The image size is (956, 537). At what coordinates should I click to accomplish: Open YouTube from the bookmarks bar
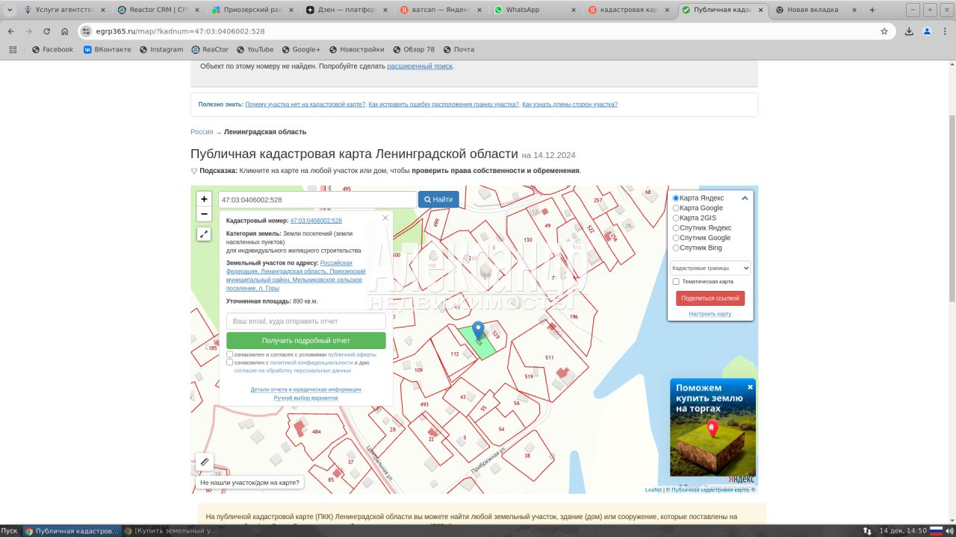coord(255,49)
